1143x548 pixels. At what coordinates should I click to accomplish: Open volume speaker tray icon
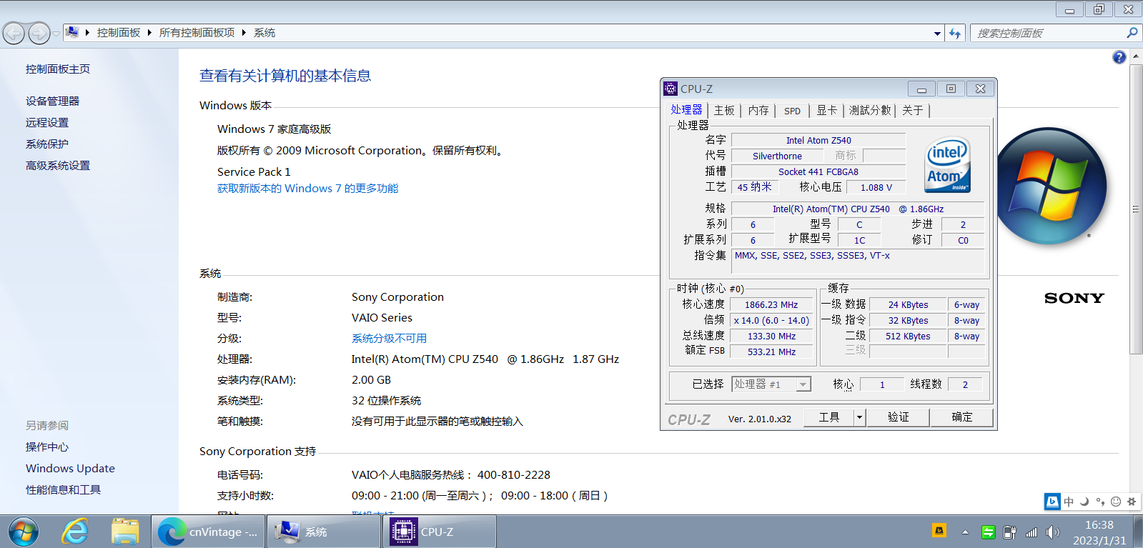1052,532
